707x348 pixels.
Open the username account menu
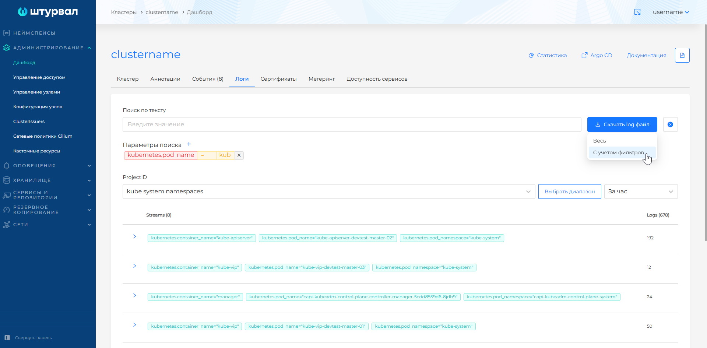click(671, 12)
